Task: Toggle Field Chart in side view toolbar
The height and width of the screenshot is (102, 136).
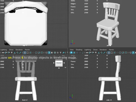Action: coord(120,53)
